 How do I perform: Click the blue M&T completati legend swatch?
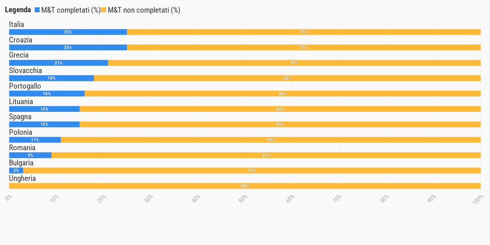click(x=37, y=10)
